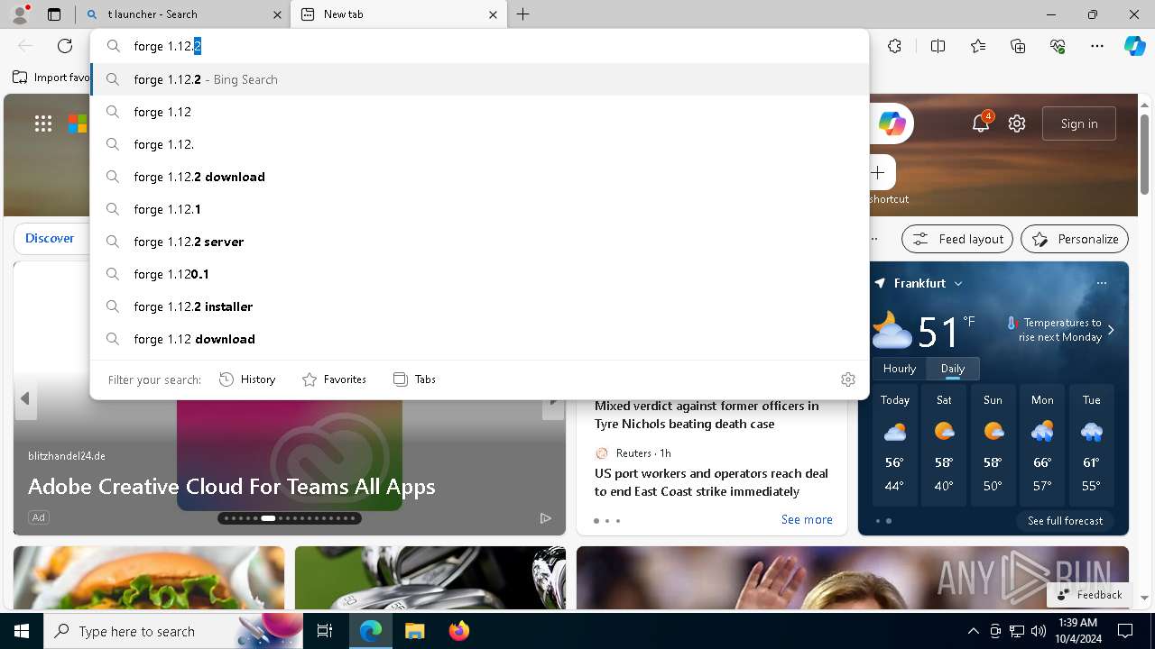Filter search by History
The width and height of the screenshot is (1155, 649).
coord(247,379)
